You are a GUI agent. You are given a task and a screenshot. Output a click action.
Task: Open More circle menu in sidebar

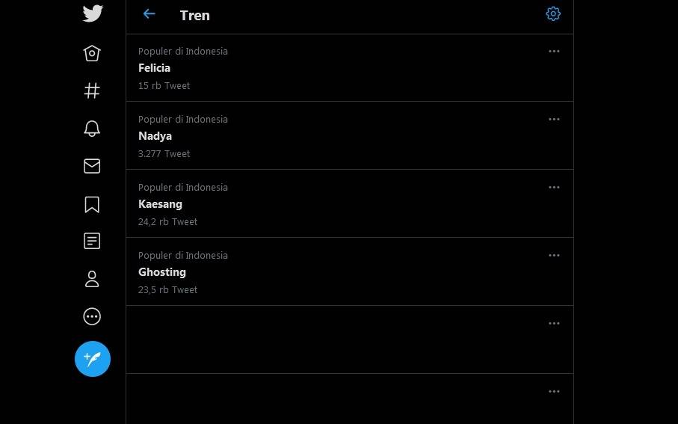tap(92, 316)
